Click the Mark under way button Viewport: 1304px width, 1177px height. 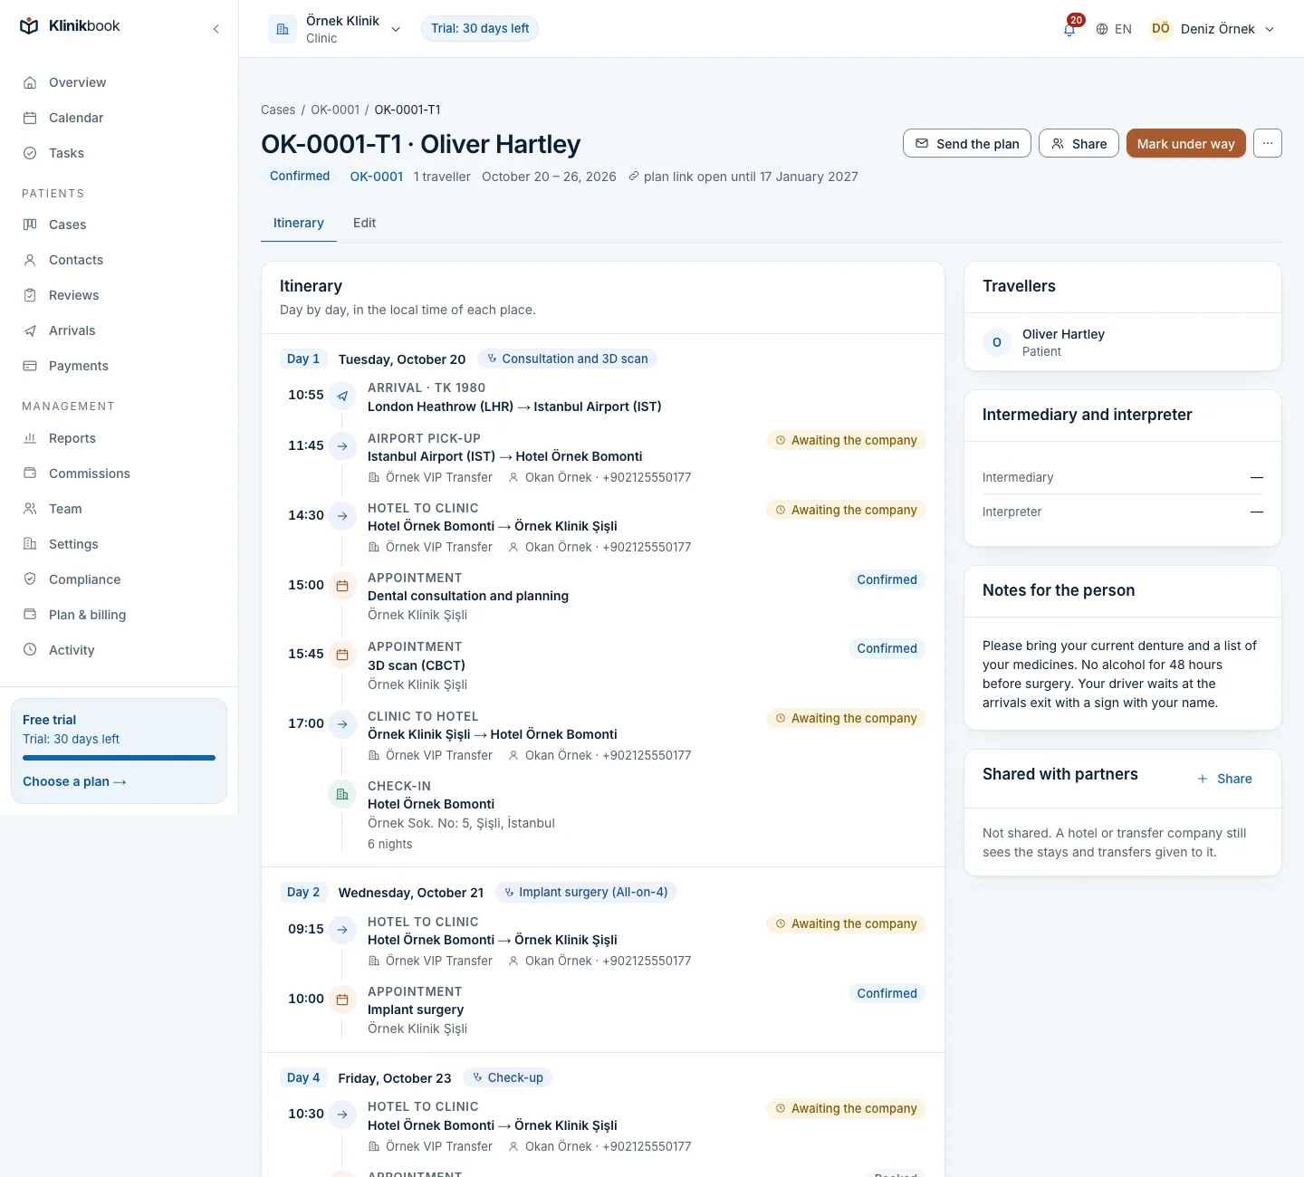click(x=1186, y=143)
